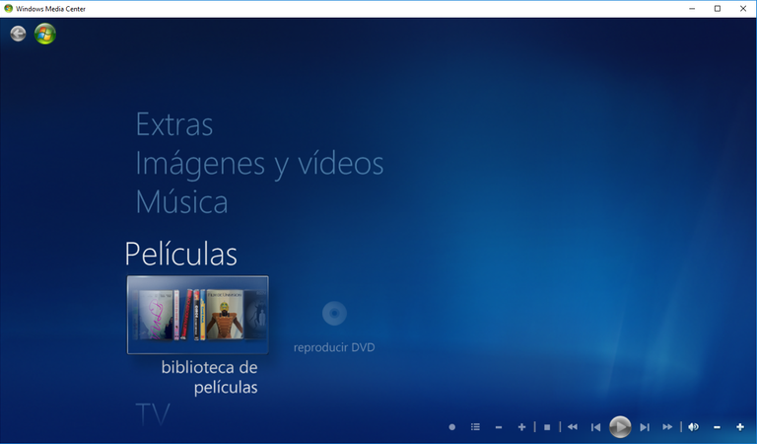Skip to previous track button
The height and width of the screenshot is (444, 757).
coord(595,427)
